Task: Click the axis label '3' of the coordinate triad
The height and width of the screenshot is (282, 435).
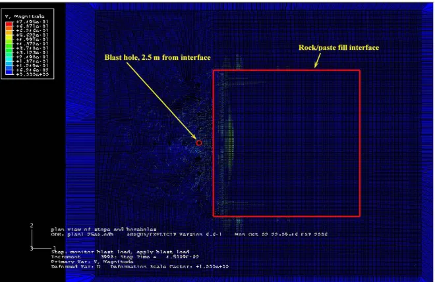Action: 32,248
